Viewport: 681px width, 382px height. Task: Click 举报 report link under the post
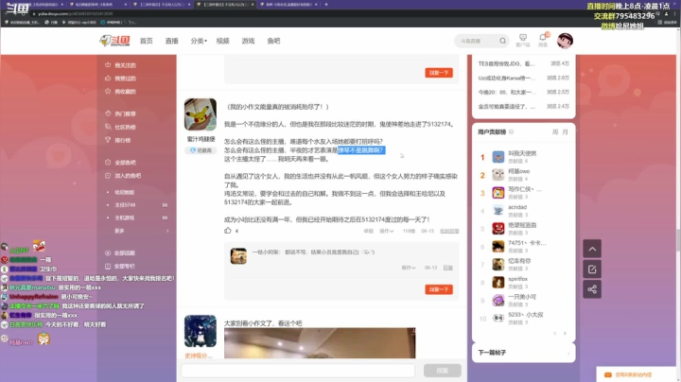point(368,232)
